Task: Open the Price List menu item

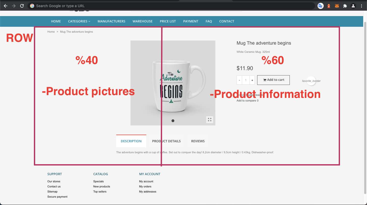Action: [168, 21]
